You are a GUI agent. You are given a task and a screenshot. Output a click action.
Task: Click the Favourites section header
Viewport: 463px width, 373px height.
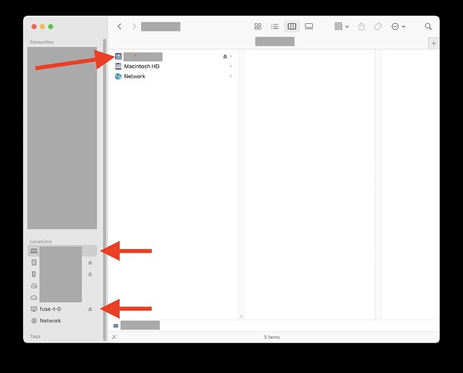42,42
